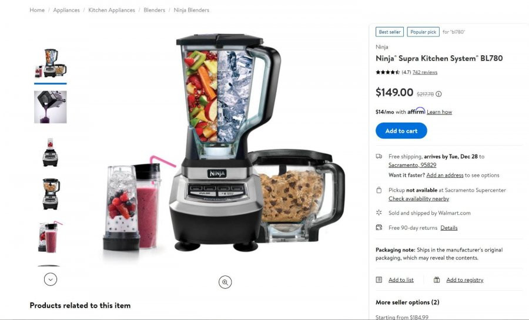Expand more thumbnails with the down chevron

click(51, 279)
